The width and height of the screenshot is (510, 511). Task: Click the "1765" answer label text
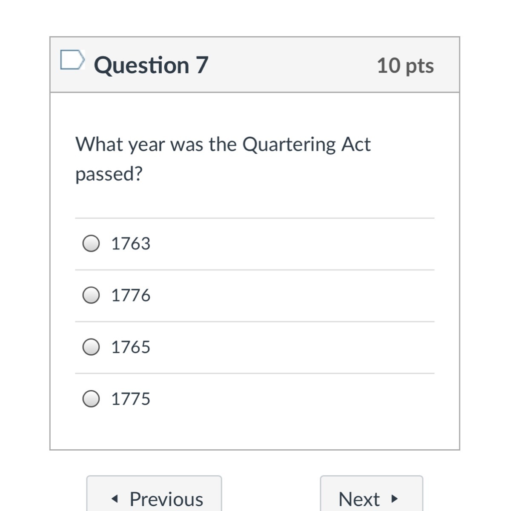tap(131, 347)
